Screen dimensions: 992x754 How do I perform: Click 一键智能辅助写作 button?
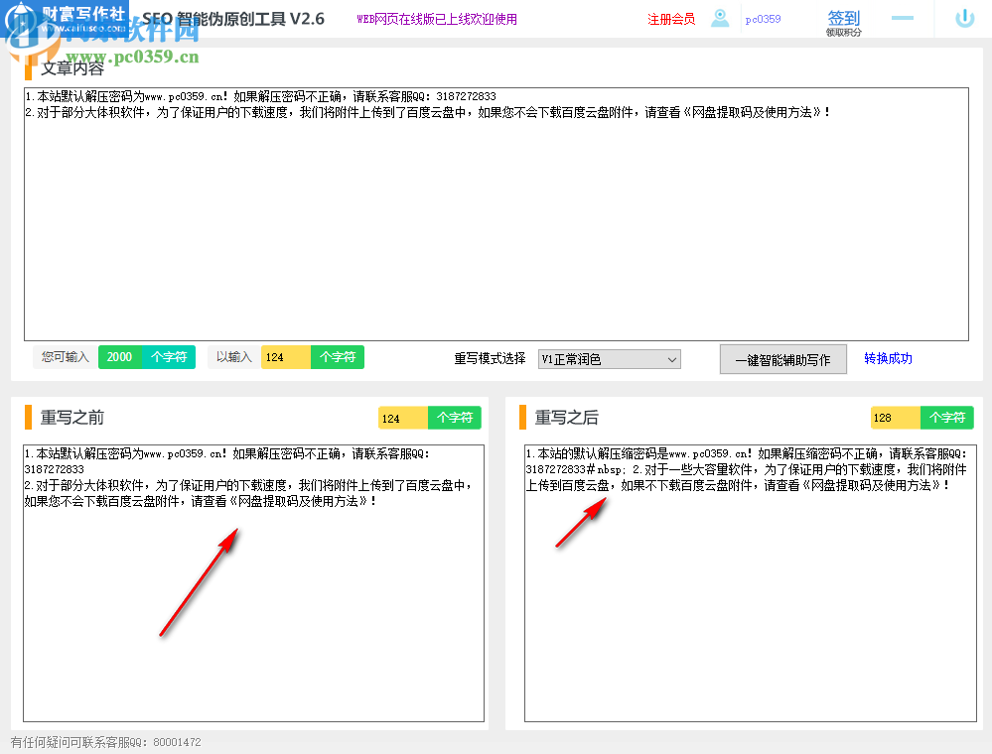782,359
